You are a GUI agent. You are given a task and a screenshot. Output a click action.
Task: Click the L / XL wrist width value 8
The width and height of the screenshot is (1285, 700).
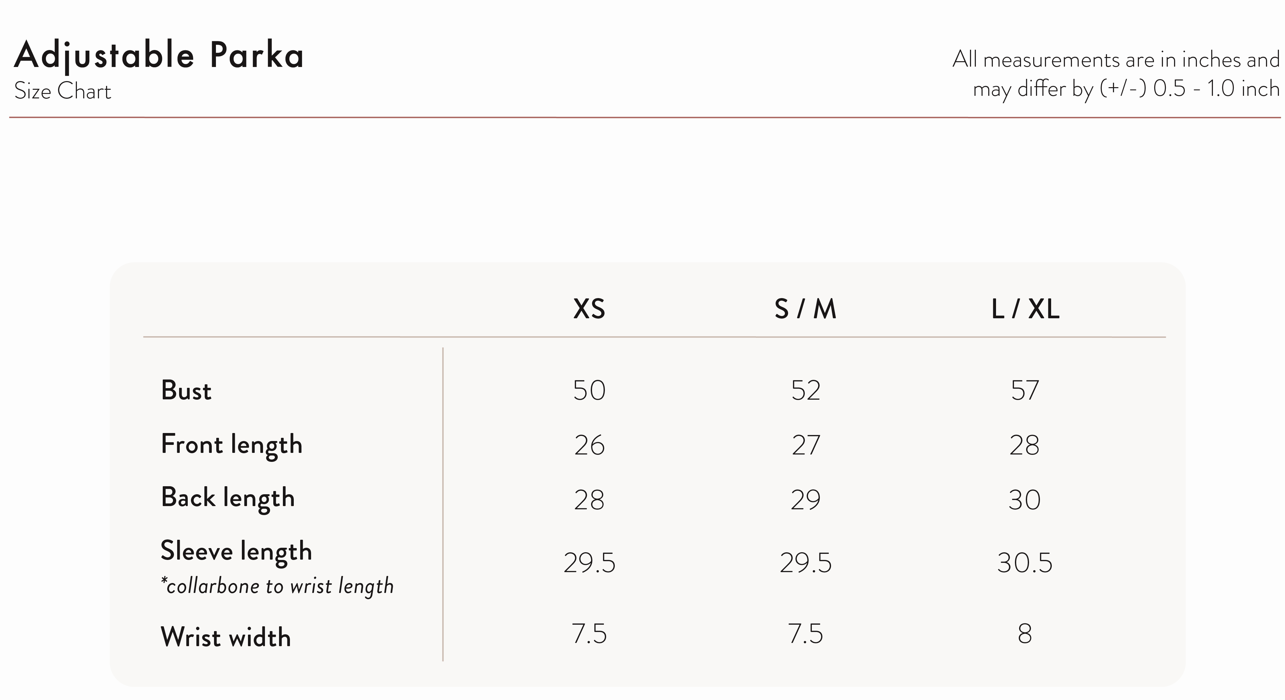[1025, 634]
